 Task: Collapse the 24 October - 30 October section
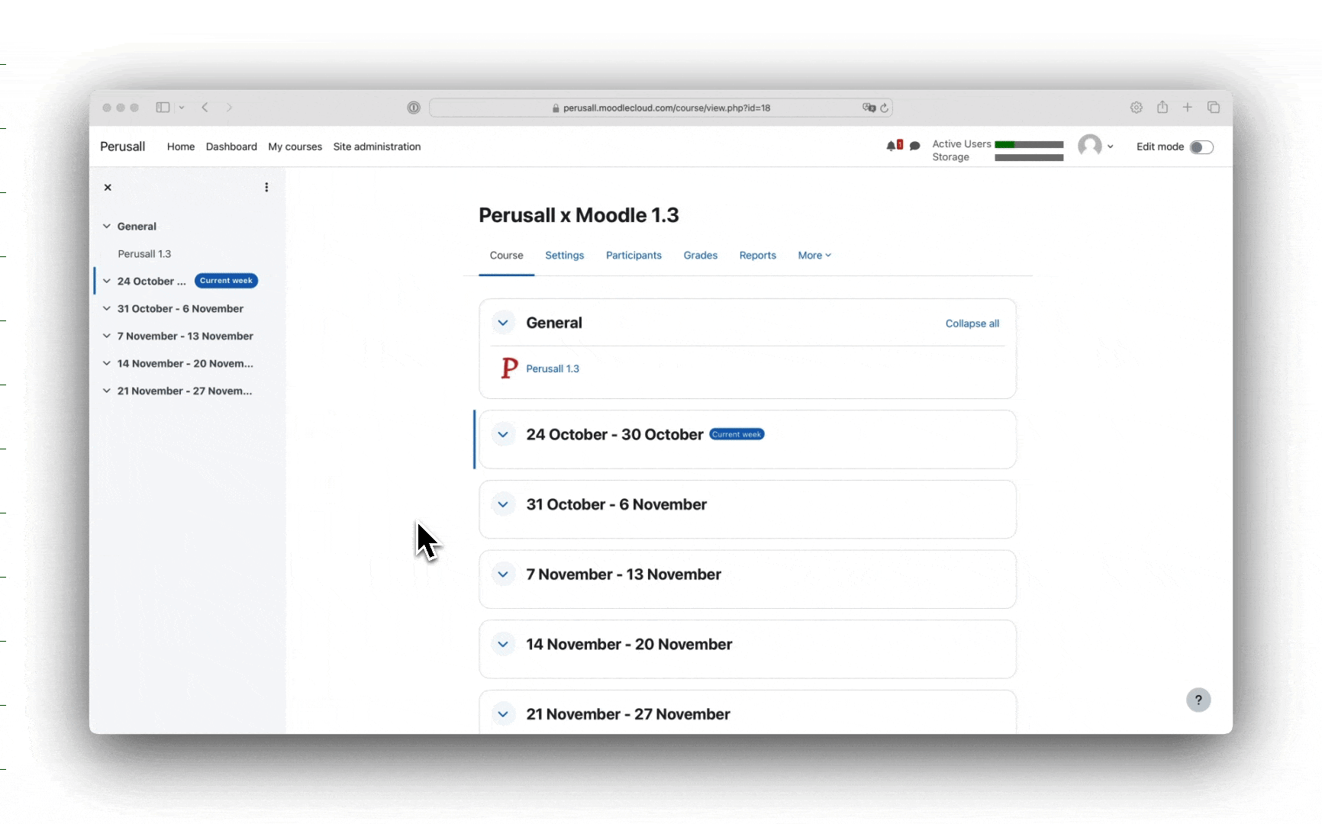click(x=503, y=435)
